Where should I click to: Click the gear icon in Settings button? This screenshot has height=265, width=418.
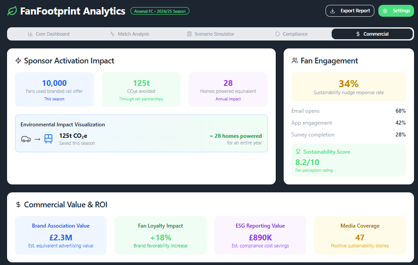click(x=385, y=11)
